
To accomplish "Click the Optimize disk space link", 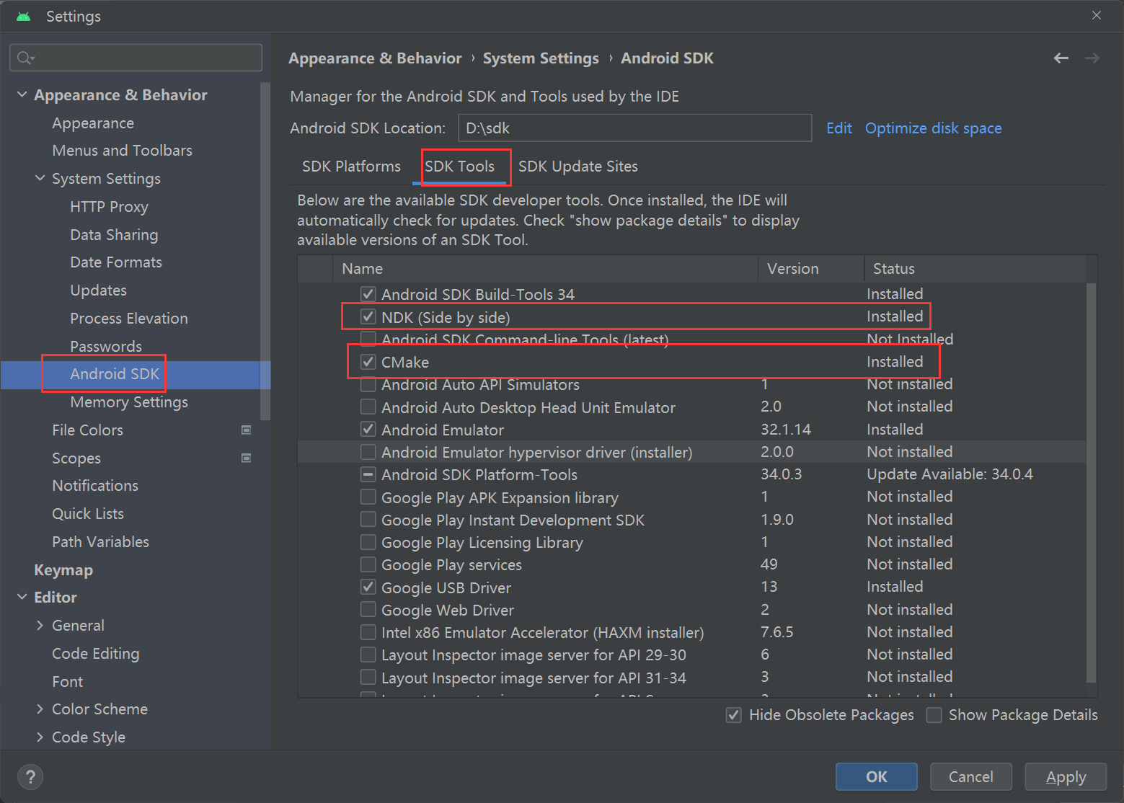I will [x=933, y=128].
